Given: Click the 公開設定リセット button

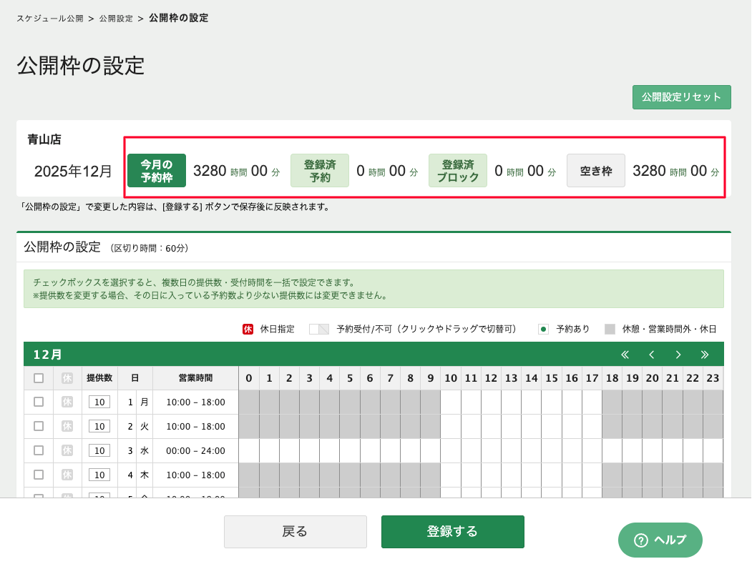Looking at the screenshot, I should pos(681,97).
